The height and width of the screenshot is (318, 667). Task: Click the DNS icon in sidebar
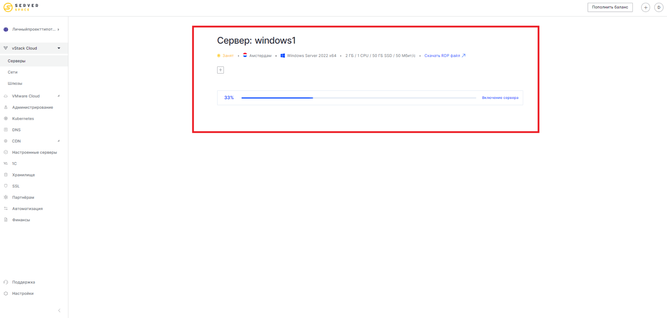6,130
